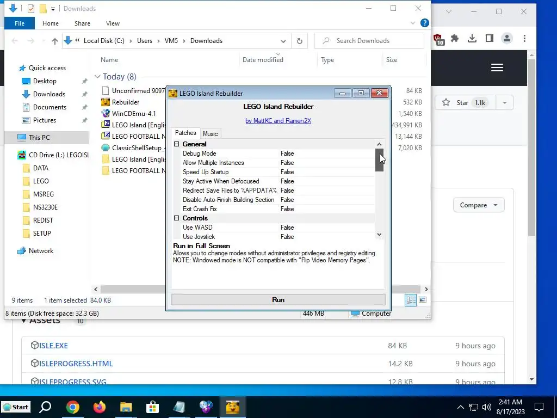557x418 pixels.
Task: Open the Quick Access Toolbar customize dropdown
Action: (53, 9)
